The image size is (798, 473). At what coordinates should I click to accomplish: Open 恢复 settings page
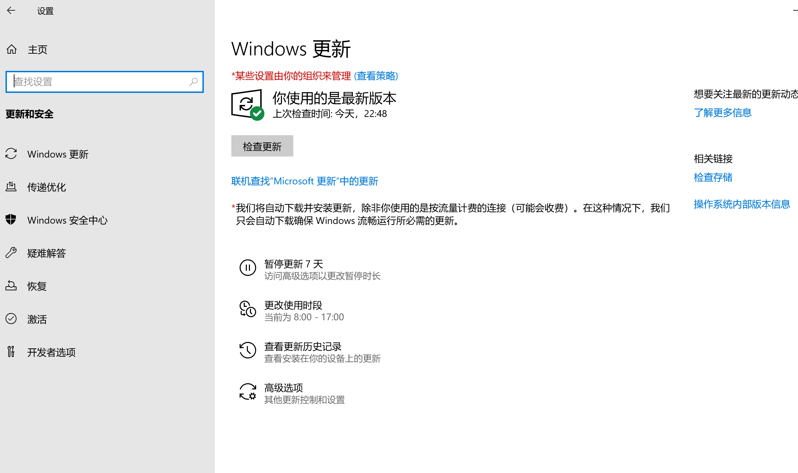pyautogui.click(x=37, y=286)
